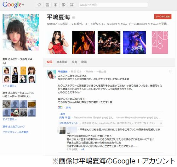
Task: Click the 共有 16 回 link
Action: pos(65,118)
